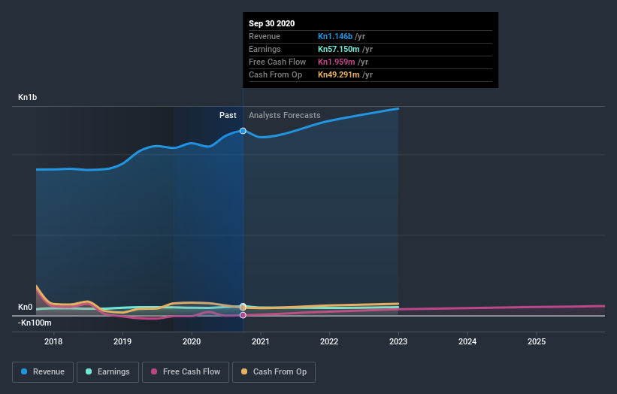Click the 2018 x-axis label

53,341
